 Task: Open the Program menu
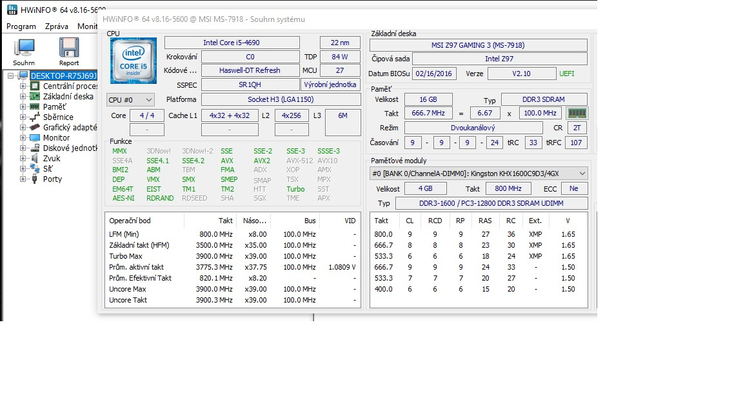click(21, 26)
